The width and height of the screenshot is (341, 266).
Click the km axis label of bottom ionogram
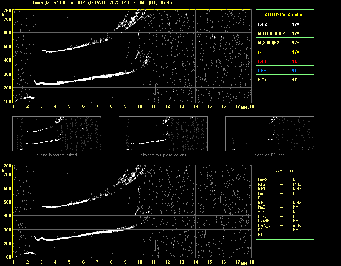tap(5, 171)
